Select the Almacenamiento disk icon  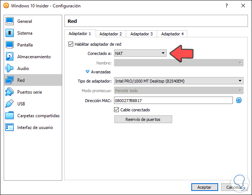[10, 56]
